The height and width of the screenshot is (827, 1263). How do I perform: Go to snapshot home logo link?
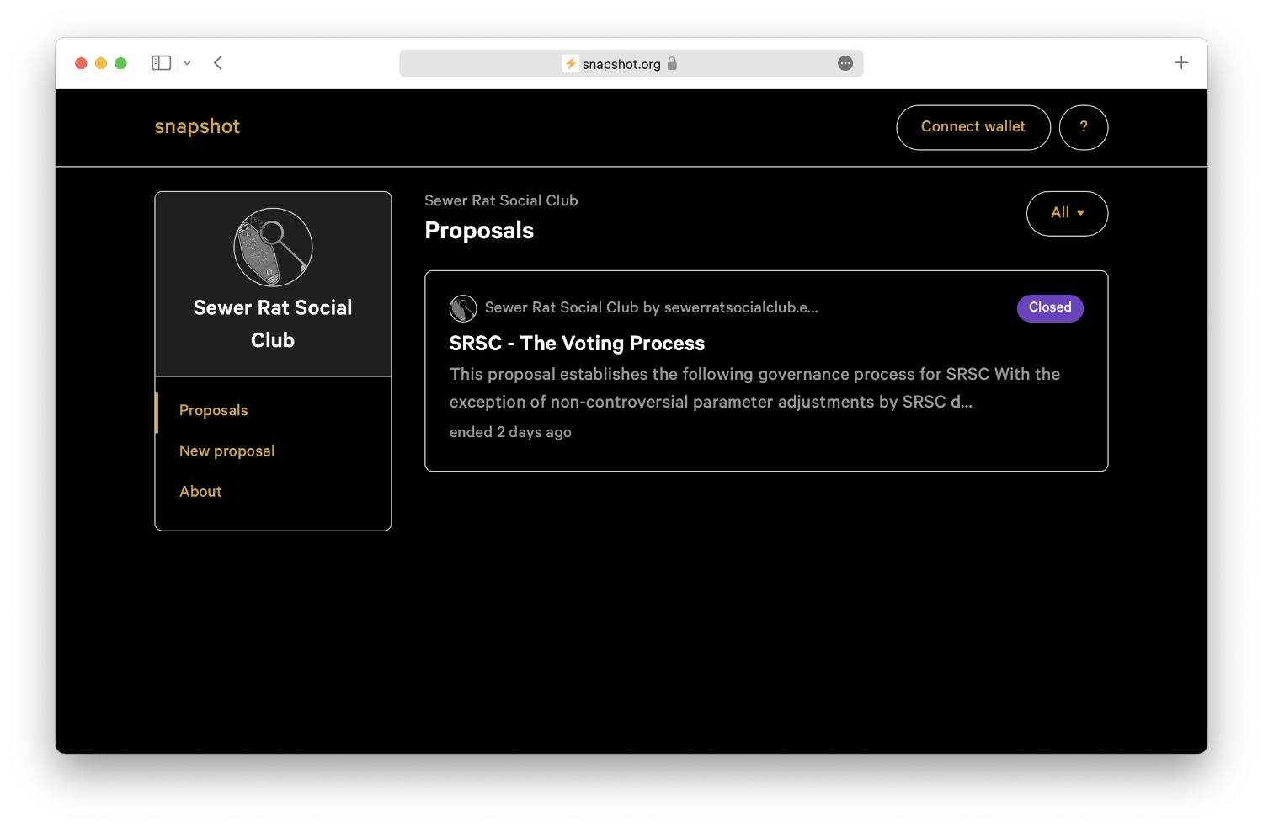click(197, 127)
